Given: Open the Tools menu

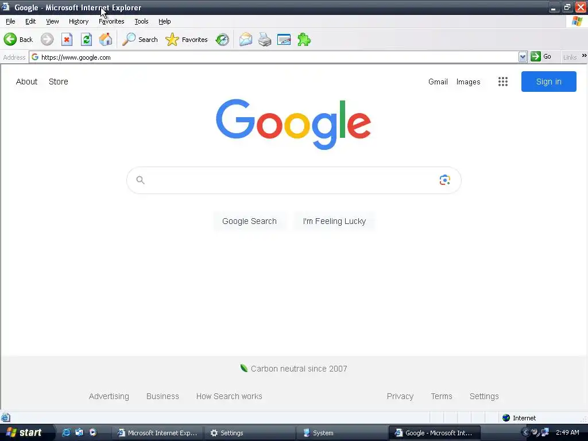Looking at the screenshot, I should 141,21.
